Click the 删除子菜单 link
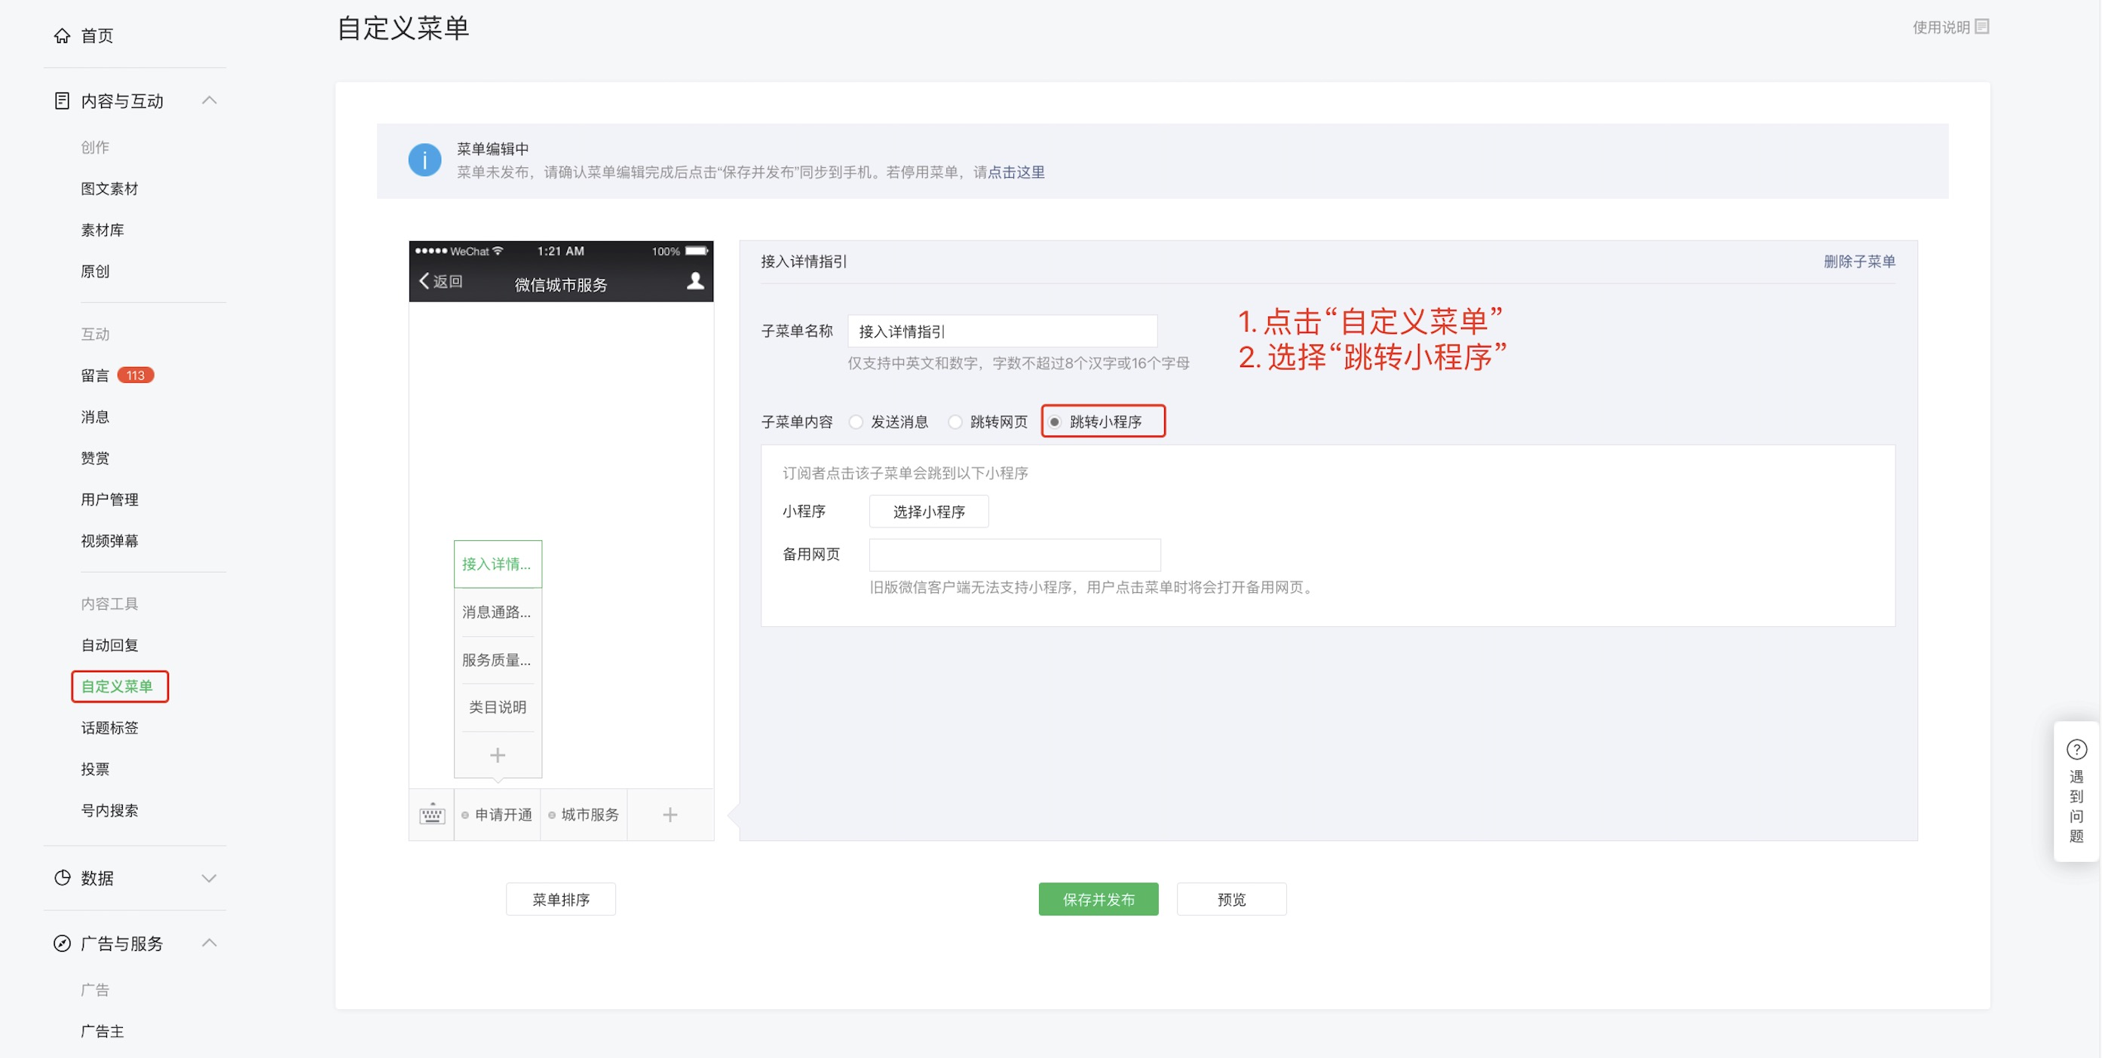 point(1858,261)
